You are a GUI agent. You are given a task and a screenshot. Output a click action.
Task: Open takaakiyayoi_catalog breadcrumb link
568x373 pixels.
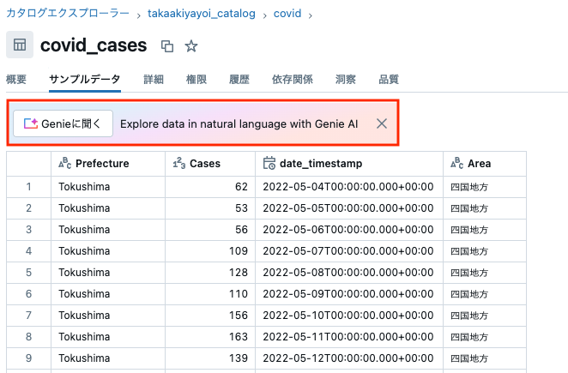click(202, 14)
